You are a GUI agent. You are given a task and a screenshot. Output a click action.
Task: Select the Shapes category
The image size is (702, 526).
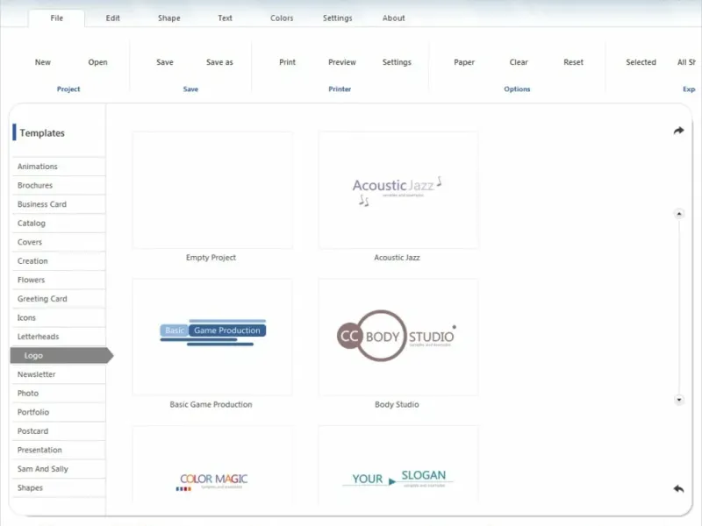point(59,487)
